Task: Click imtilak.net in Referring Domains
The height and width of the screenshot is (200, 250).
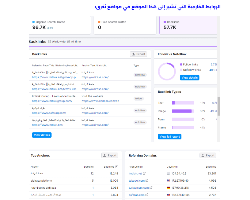Action: click(135, 173)
